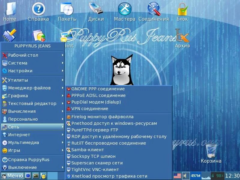240x180 pixels.
Task: Open the Рабочий стол submenu
Action: [x=32, y=55]
